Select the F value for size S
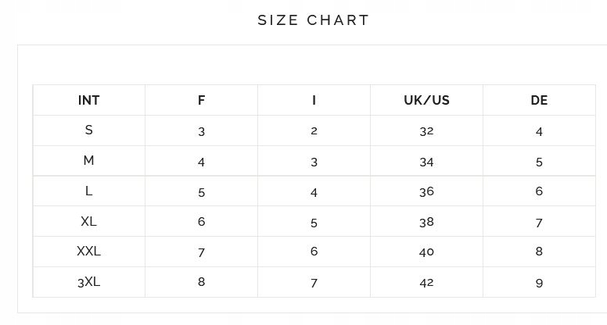 coord(202,131)
